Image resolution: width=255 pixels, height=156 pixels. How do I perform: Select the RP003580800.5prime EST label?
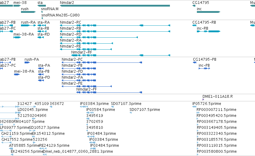[217, 152]
